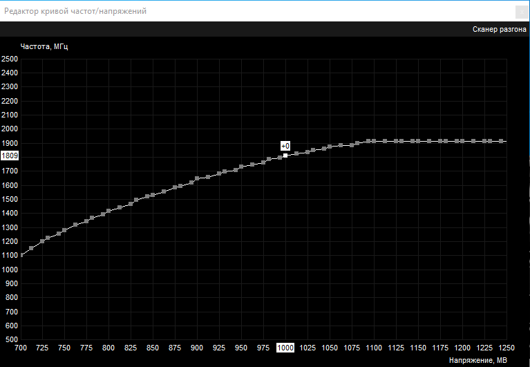Click the +0 offset label above the curve

[x=285, y=146]
